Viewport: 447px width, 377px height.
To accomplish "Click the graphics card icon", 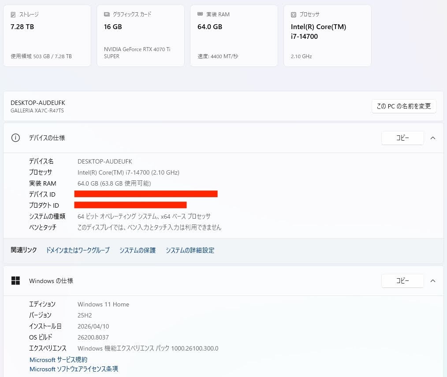I will point(107,14).
